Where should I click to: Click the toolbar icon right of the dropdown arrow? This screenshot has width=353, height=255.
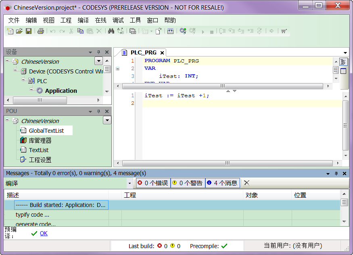(159, 31)
